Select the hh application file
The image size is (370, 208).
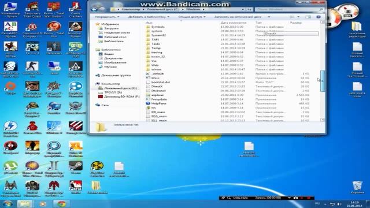pyautogui.click(x=153, y=108)
